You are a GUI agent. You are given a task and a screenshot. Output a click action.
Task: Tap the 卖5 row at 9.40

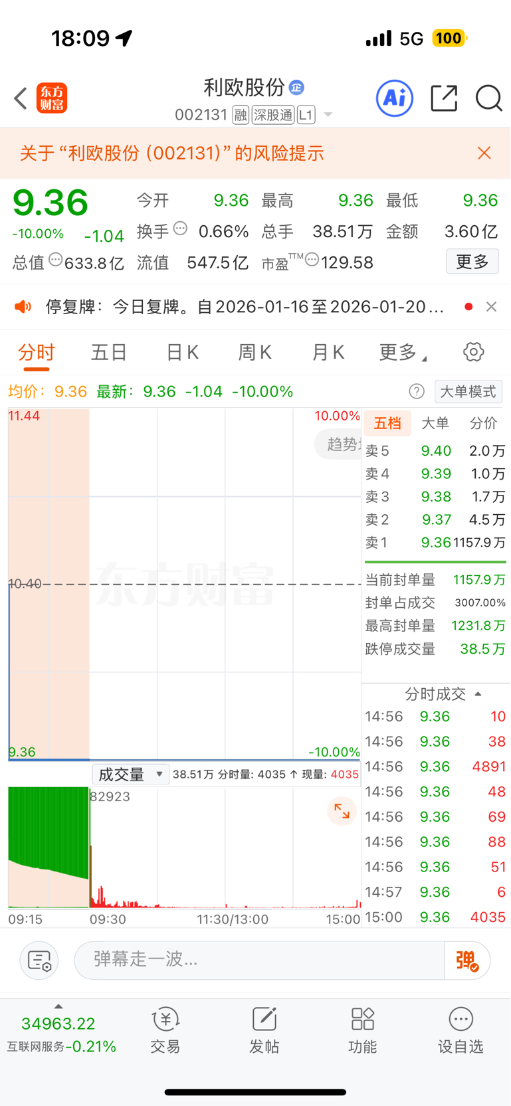coord(435,450)
